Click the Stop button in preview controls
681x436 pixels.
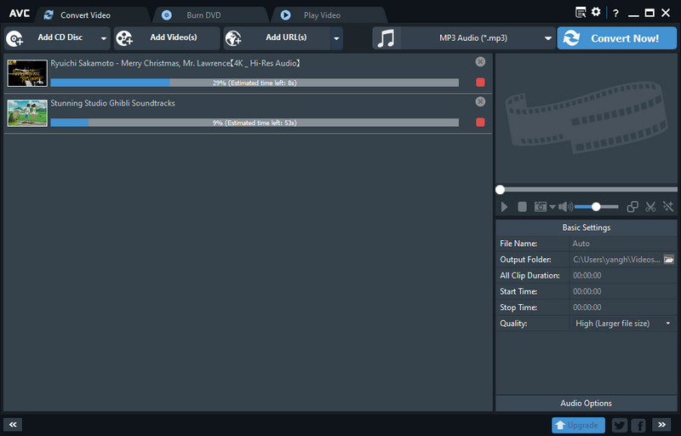(522, 207)
